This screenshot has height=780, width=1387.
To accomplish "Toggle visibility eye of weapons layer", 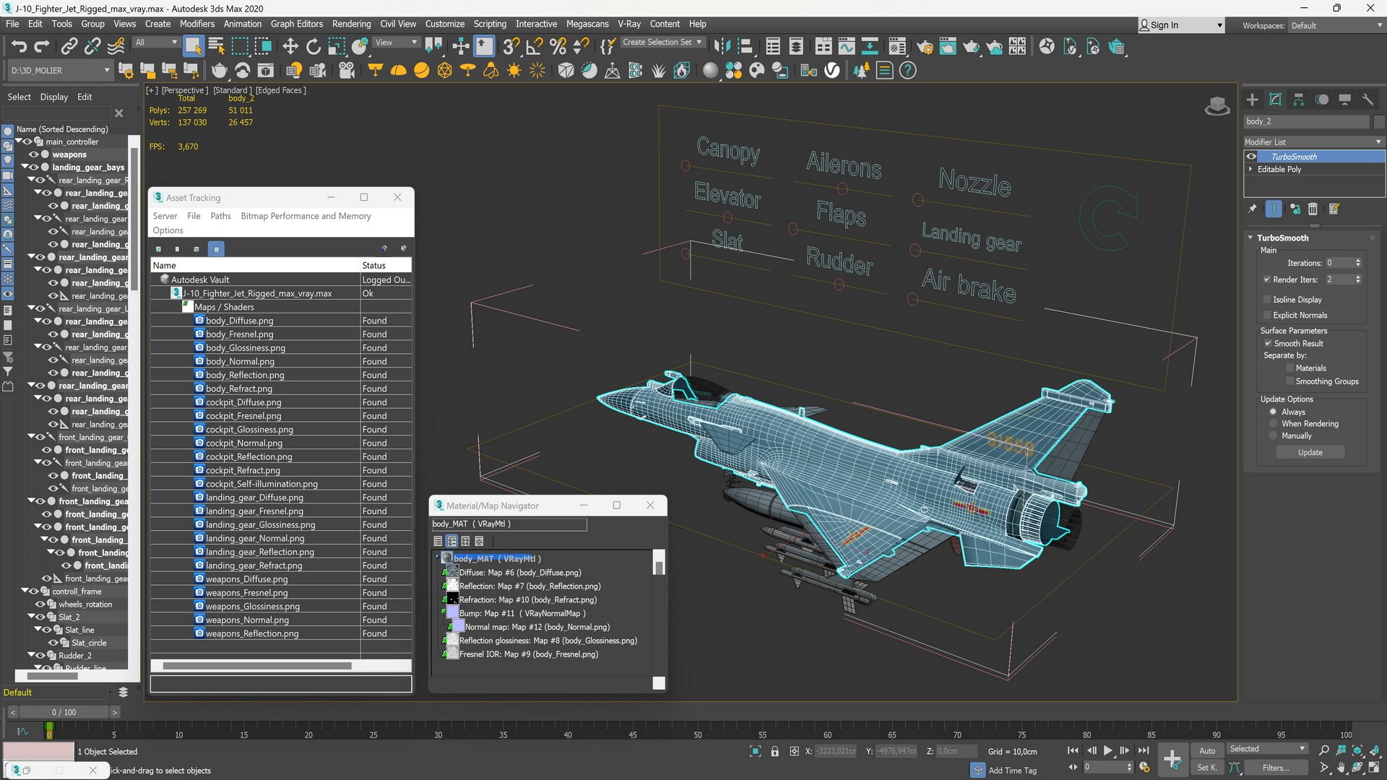I will pyautogui.click(x=33, y=155).
